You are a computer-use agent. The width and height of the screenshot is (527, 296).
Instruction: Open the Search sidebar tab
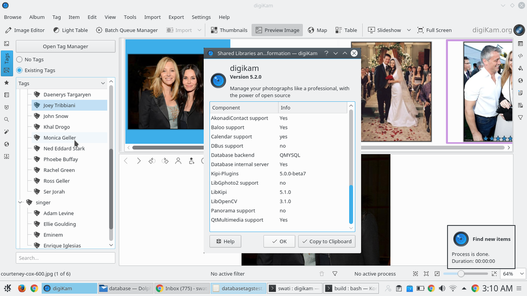[x=7, y=119]
